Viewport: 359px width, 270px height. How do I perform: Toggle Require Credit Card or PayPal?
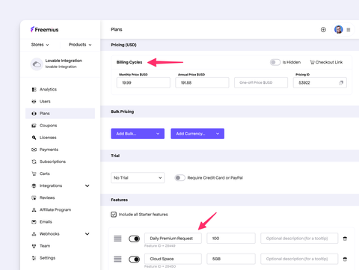tap(179, 178)
